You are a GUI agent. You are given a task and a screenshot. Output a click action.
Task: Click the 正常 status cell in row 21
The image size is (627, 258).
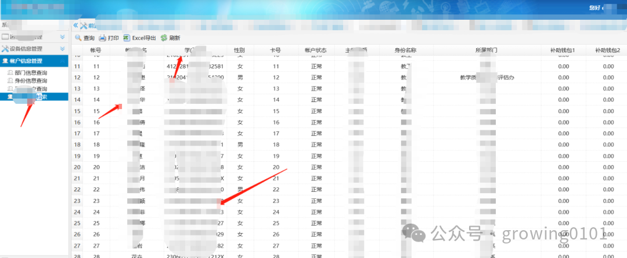coord(315,178)
